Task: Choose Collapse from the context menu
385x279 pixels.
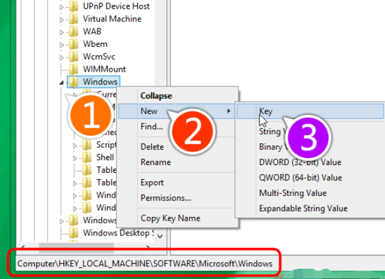Action: click(x=156, y=95)
